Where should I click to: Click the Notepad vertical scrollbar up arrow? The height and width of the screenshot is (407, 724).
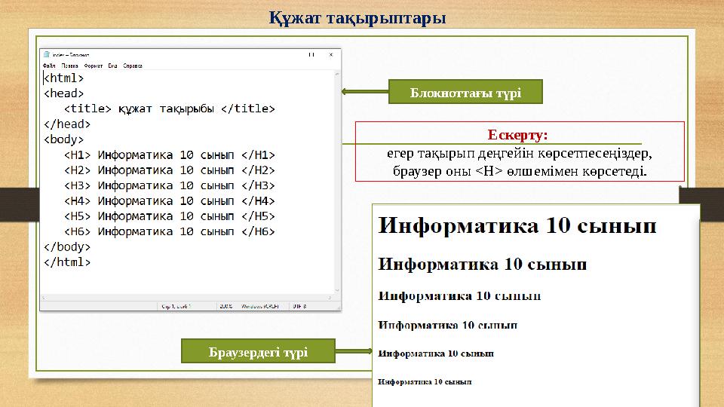point(337,75)
